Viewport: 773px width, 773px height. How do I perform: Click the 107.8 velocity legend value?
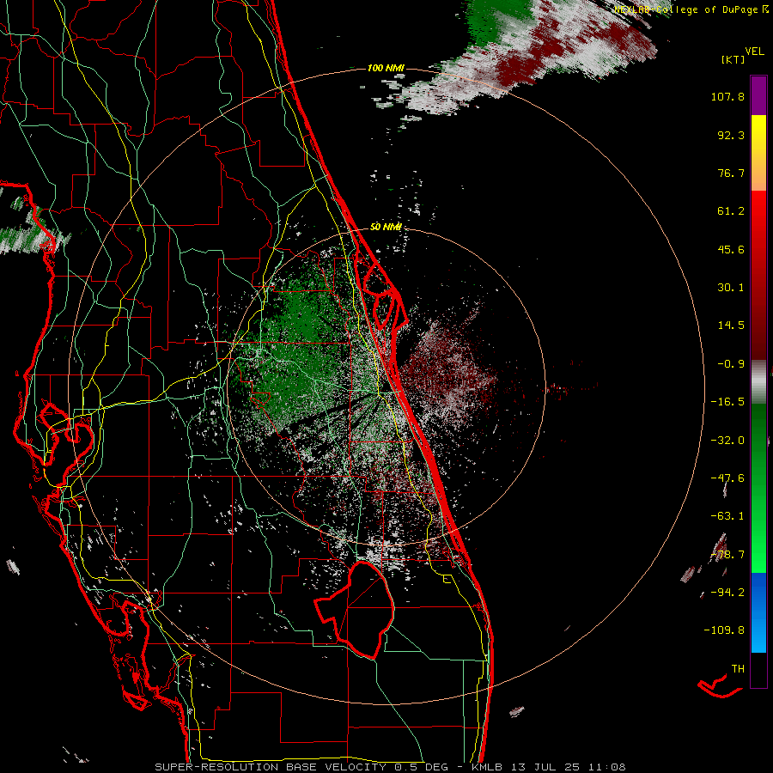pyautogui.click(x=727, y=96)
